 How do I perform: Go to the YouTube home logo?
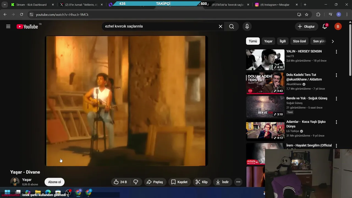tap(27, 26)
